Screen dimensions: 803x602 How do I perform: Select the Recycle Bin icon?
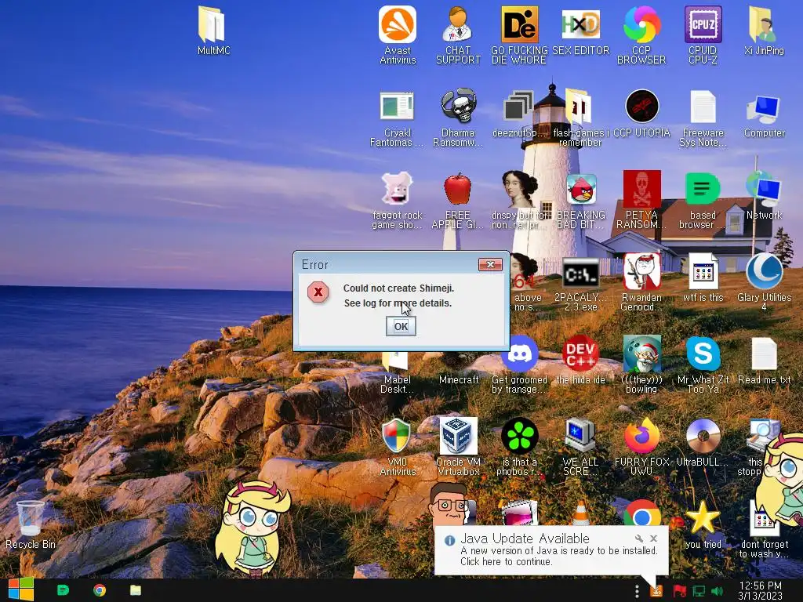31,518
